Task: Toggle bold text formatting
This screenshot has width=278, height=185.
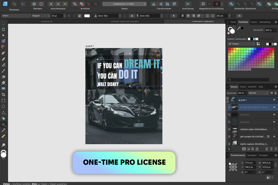Action: click(69, 16)
